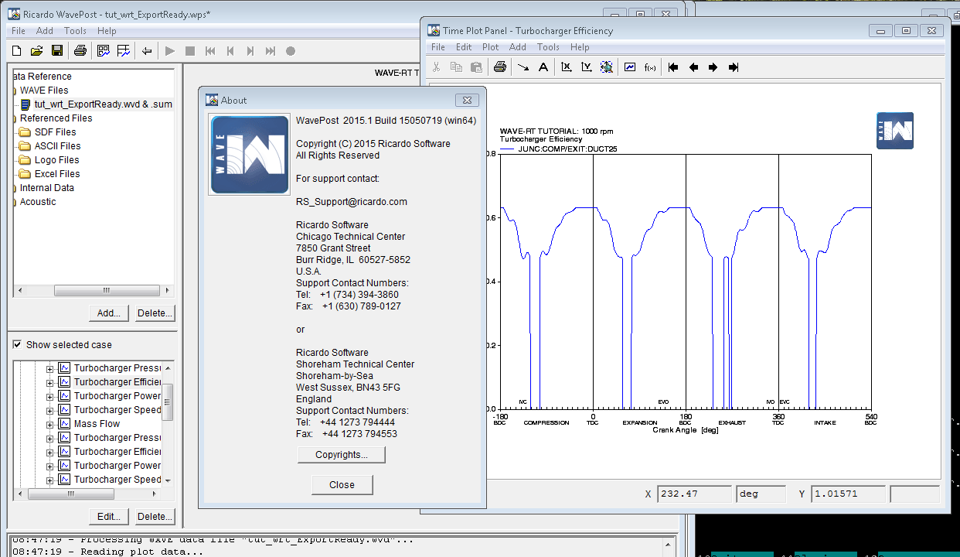The height and width of the screenshot is (557, 960).
Task: Open the Help menu in Ricardo WavePost window
Action: click(x=107, y=31)
